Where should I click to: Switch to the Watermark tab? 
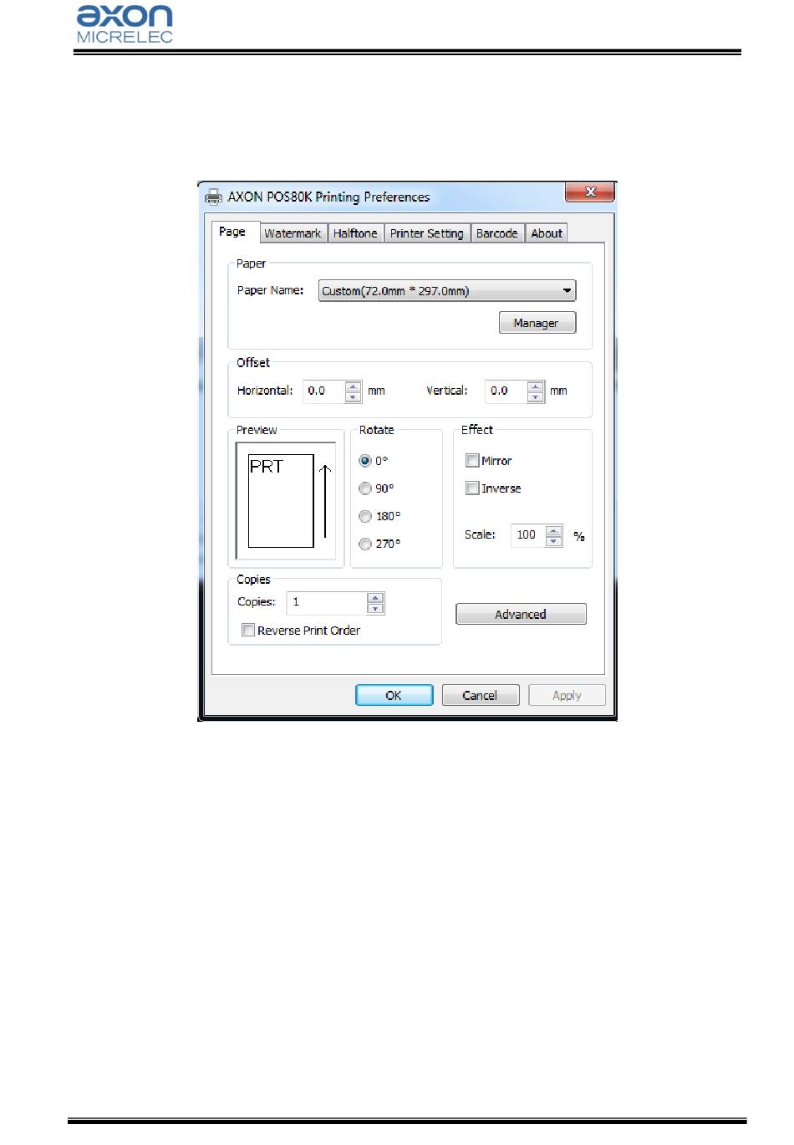tap(293, 233)
